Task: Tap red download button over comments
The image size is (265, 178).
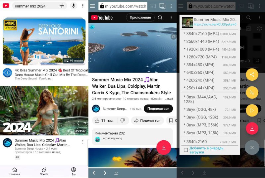Action: [164, 148]
